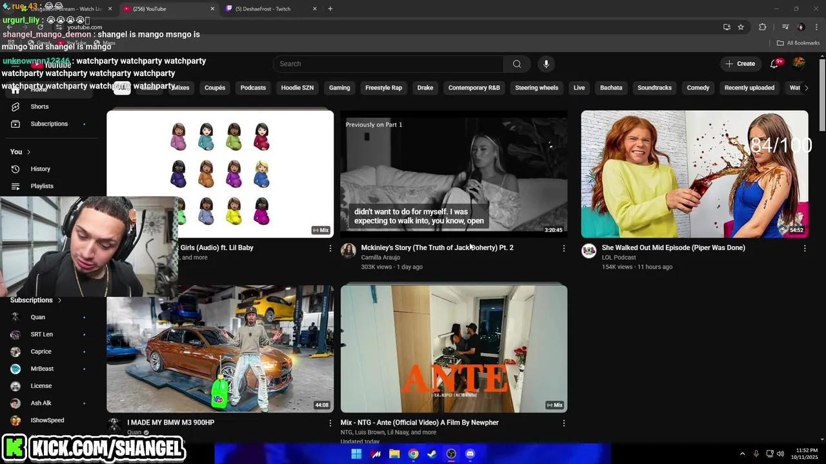This screenshot has width=826, height=464.
Task: Expand the You section chevron
Action: tap(28, 152)
